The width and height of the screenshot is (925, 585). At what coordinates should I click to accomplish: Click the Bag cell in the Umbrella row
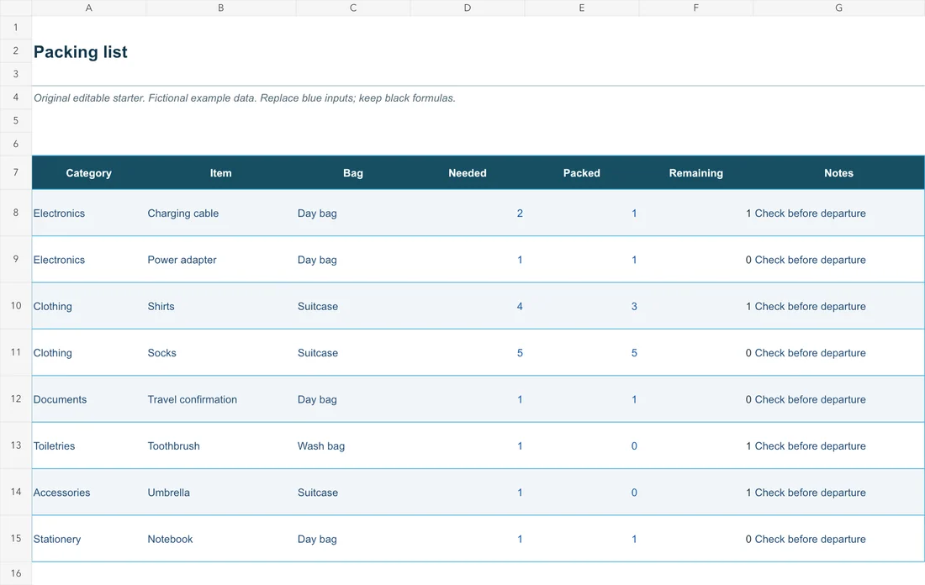coord(353,493)
